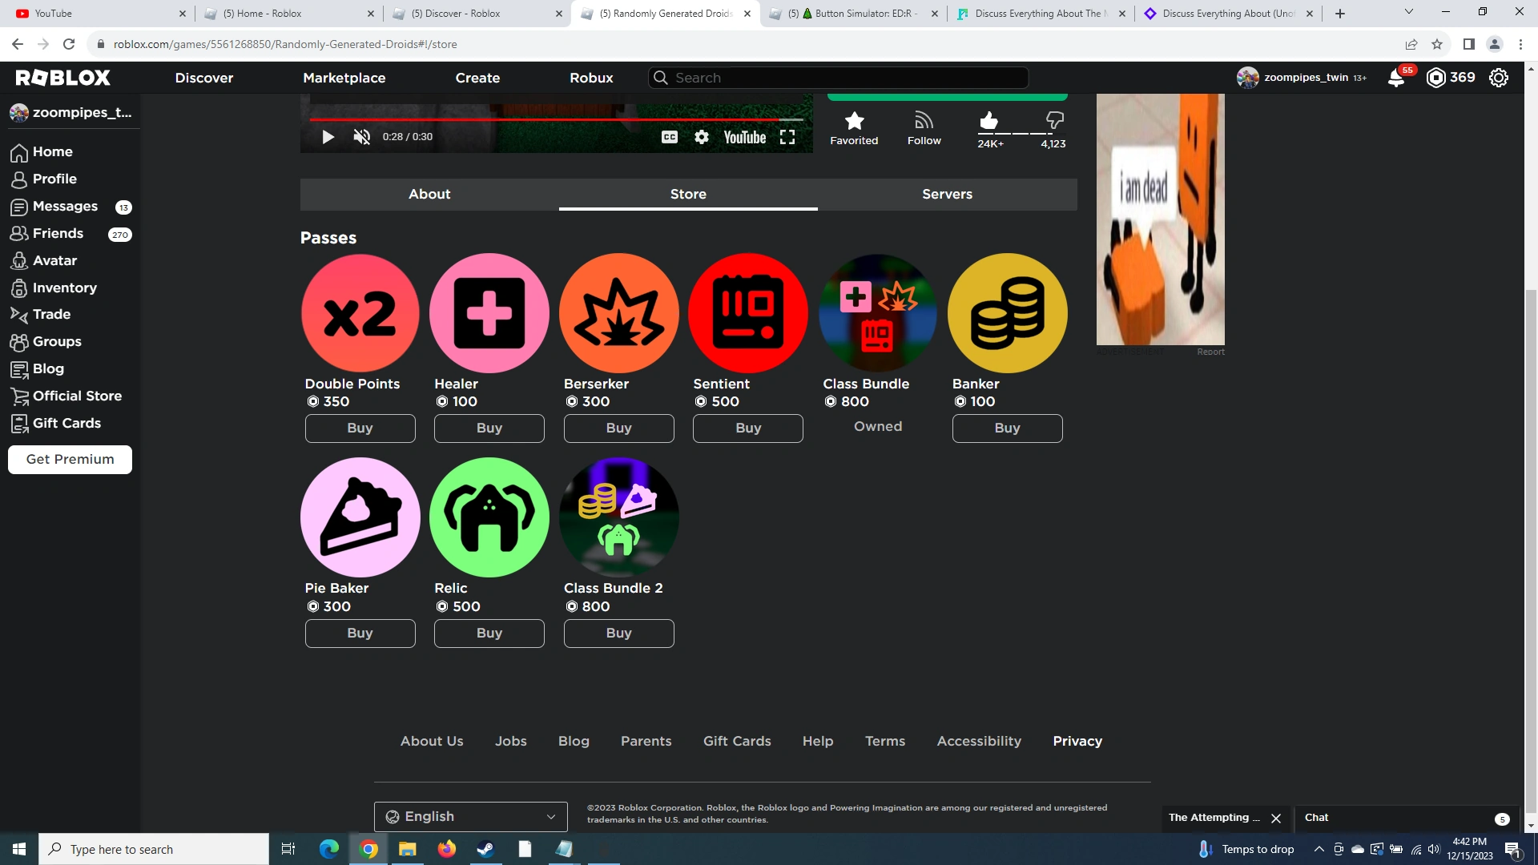Open the browser tab search chevron
Viewport: 1538px width, 865px height.
pos(1408,13)
